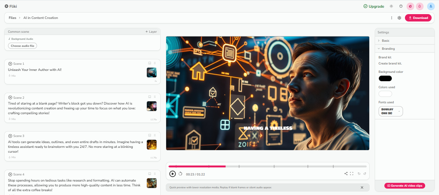Screen dimensions: 439x195
Task: Click the 00:23 / 01:22 time display
Action: coord(195,174)
